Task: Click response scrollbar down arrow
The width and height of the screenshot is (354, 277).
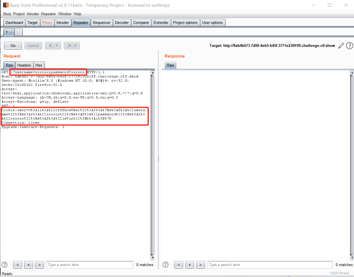Action: [x=352, y=258]
